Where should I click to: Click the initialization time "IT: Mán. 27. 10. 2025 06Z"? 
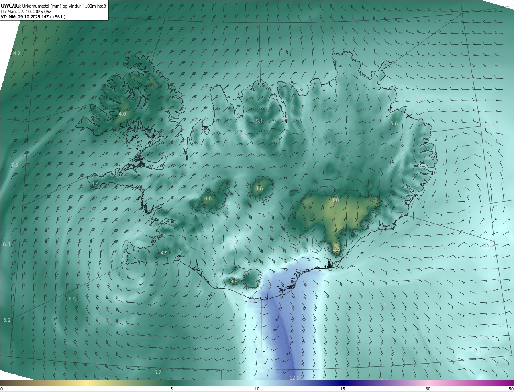[27, 12]
